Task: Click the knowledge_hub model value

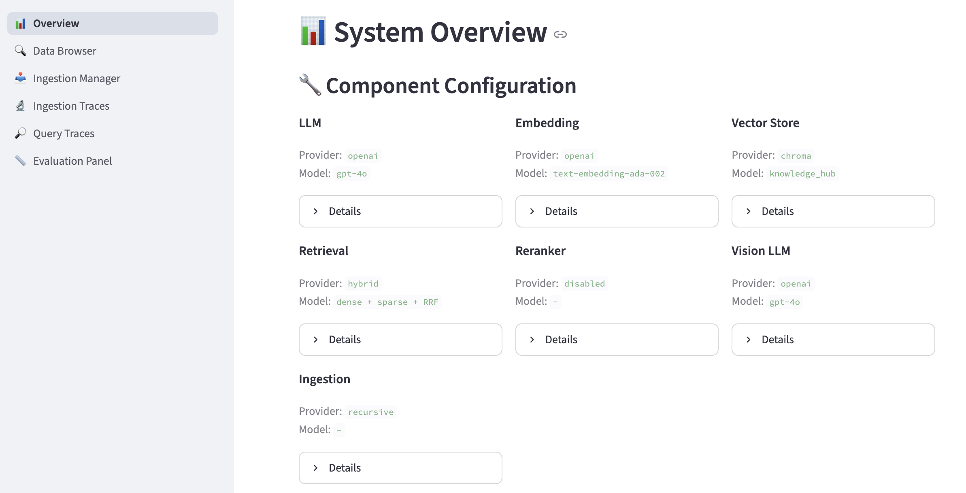Action: (x=802, y=174)
